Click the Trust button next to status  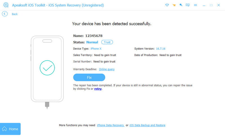(x=107, y=42)
